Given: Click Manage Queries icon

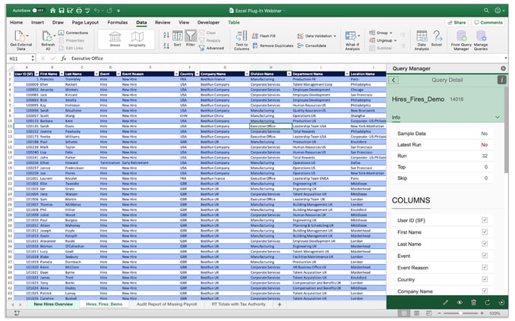Looking at the screenshot, I should [x=481, y=36].
